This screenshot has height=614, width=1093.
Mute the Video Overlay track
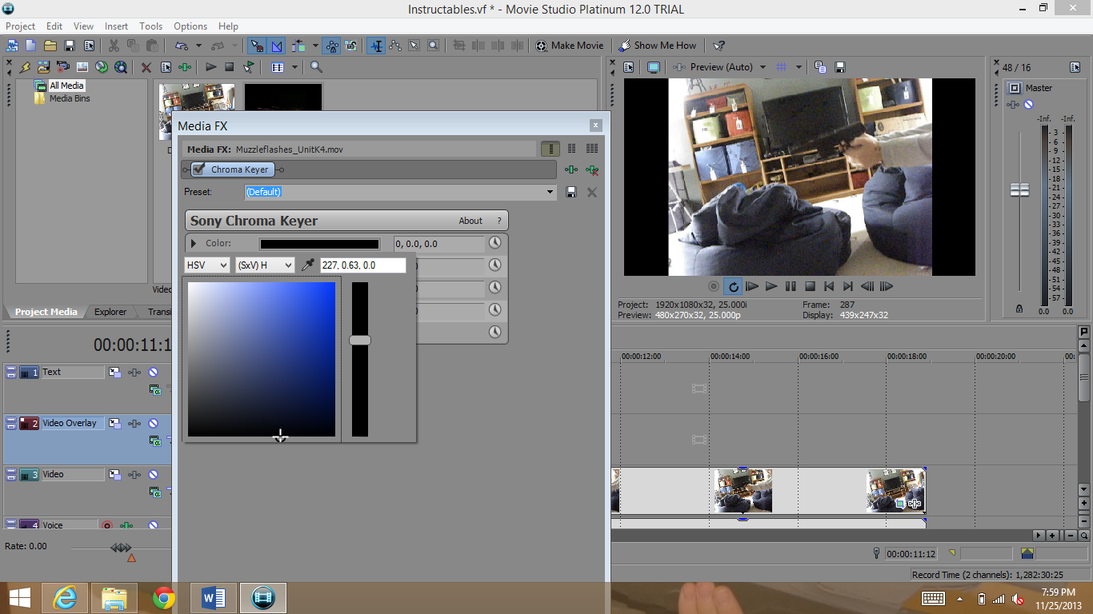[153, 423]
